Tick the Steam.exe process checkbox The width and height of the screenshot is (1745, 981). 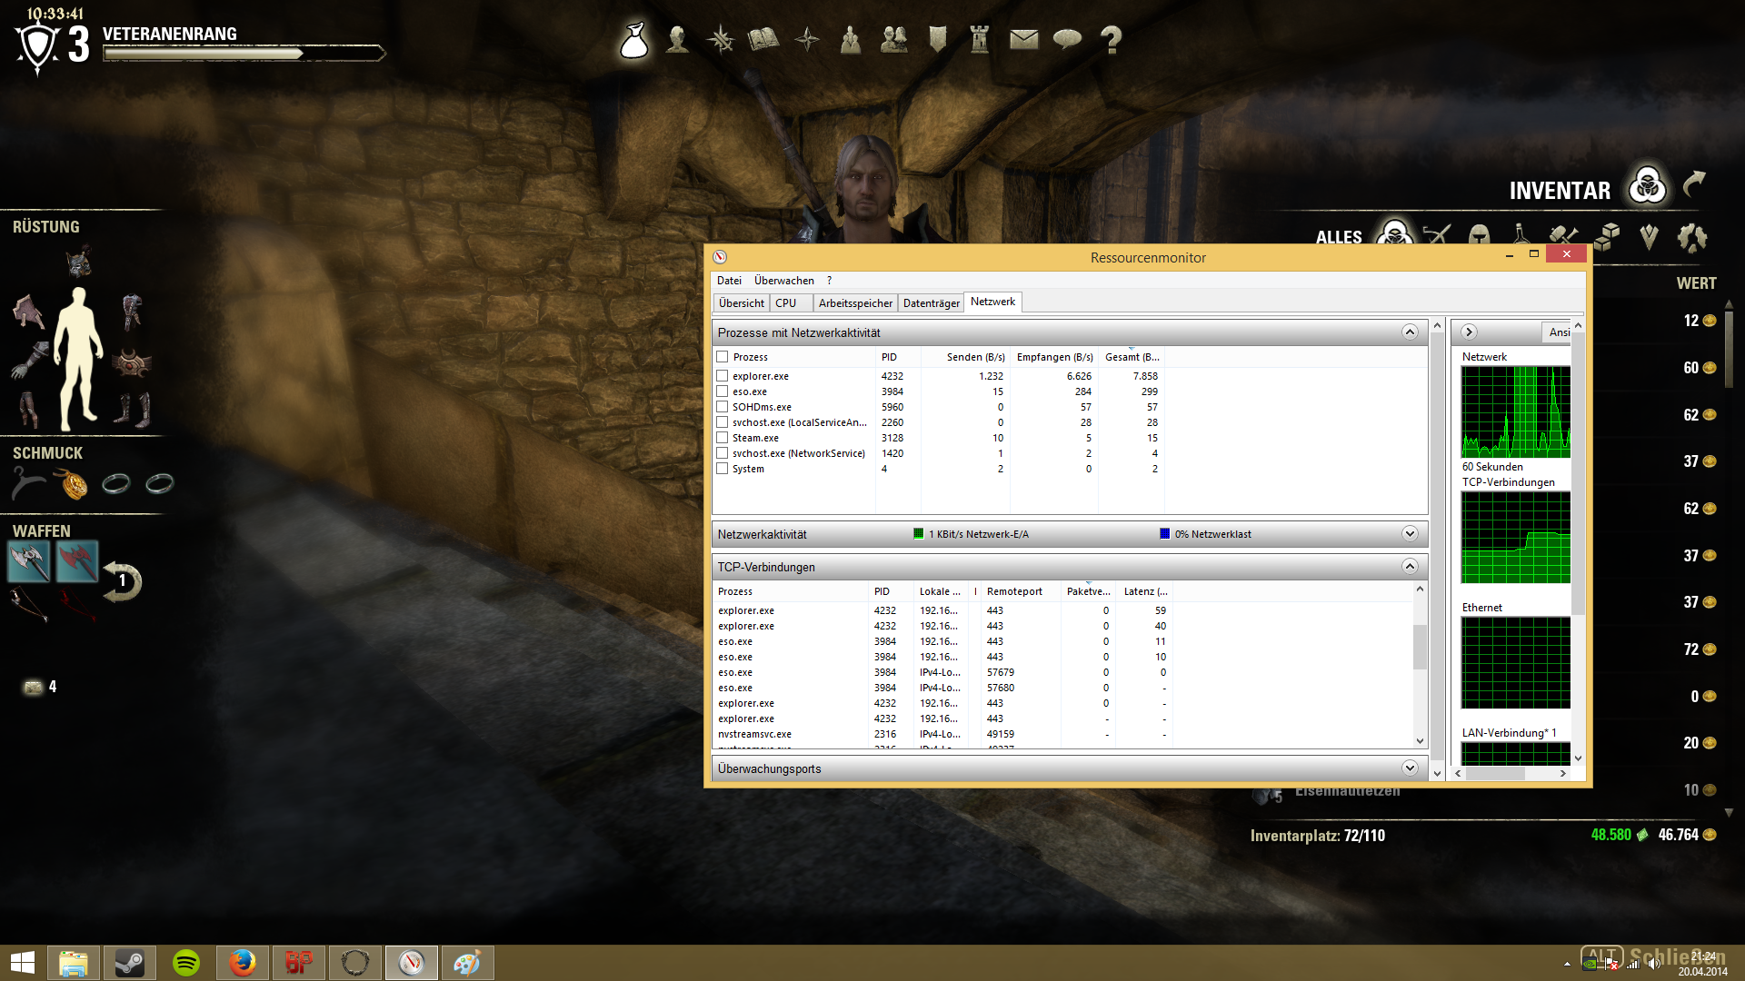(723, 438)
